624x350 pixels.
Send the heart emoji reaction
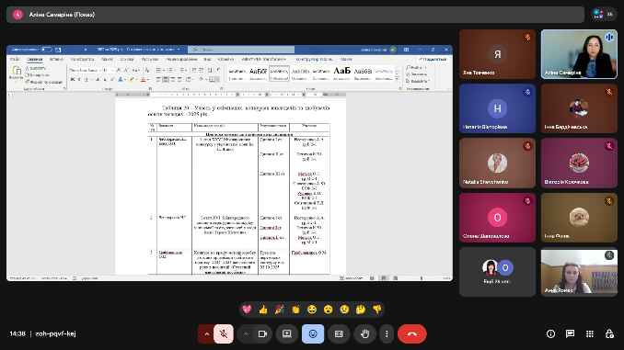tap(247, 310)
